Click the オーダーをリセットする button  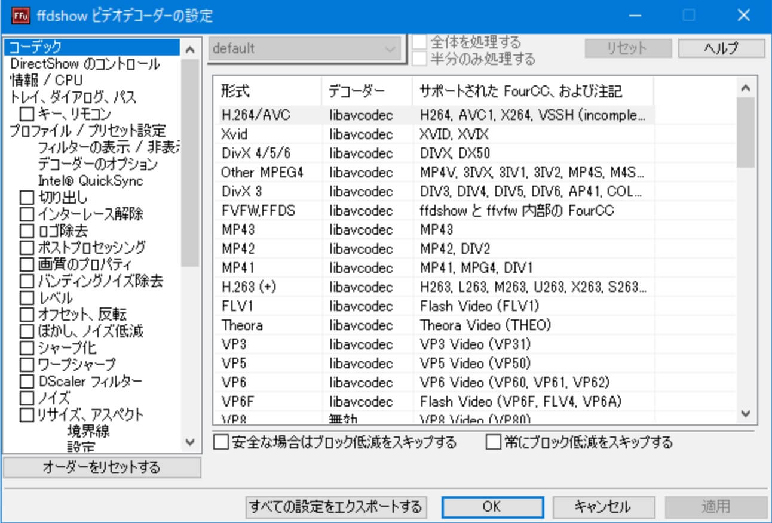click(x=102, y=467)
